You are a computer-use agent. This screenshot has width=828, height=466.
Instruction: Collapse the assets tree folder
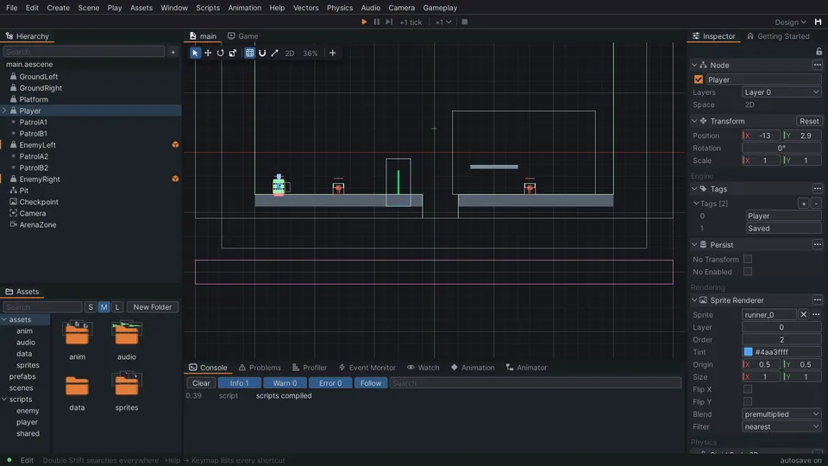pyautogui.click(x=4, y=319)
